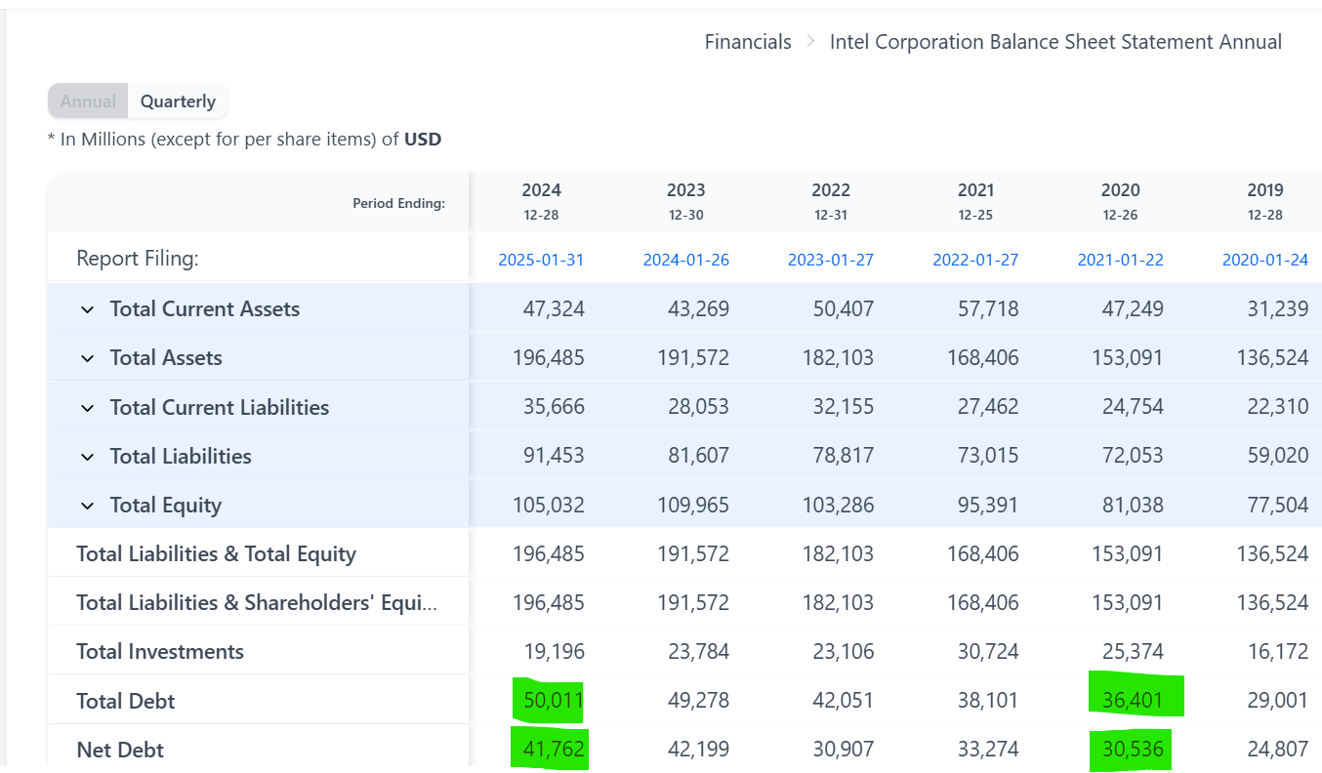Open the 2020-01-24 report filing link
Image resolution: width=1322 pixels, height=773 pixels.
coord(1265,260)
